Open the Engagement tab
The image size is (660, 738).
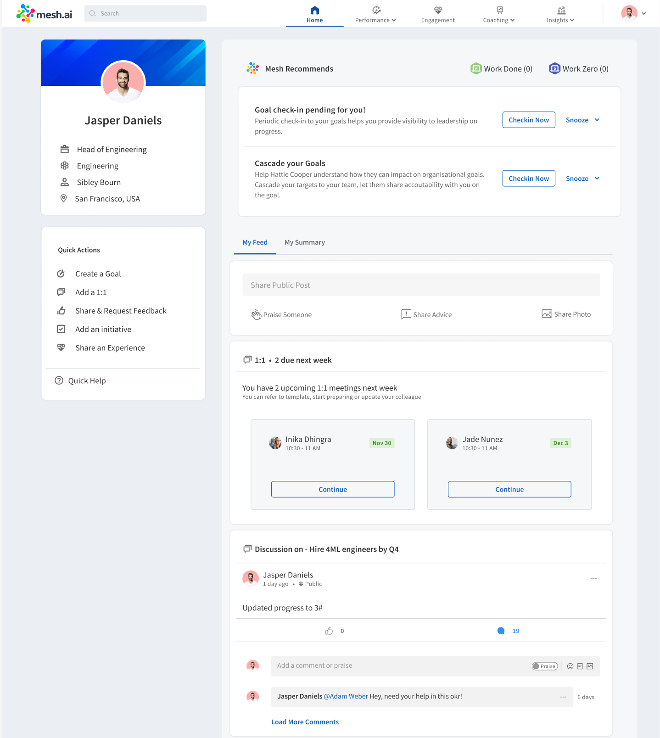(x=438, y=15)
